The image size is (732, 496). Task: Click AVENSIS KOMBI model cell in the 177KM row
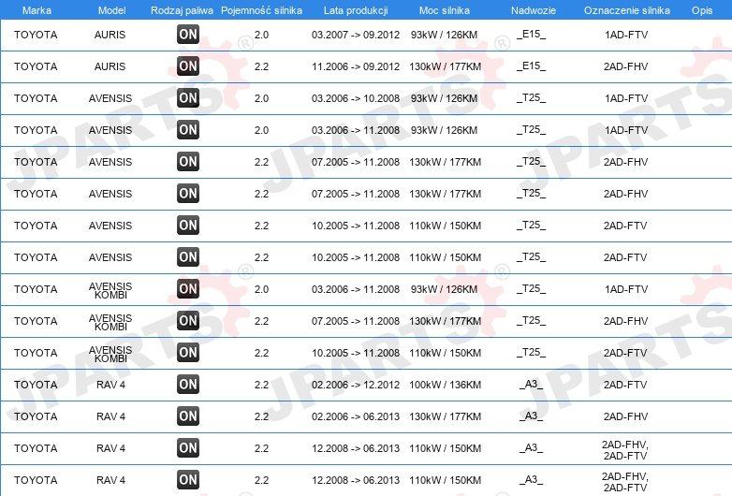pos(110,322)
